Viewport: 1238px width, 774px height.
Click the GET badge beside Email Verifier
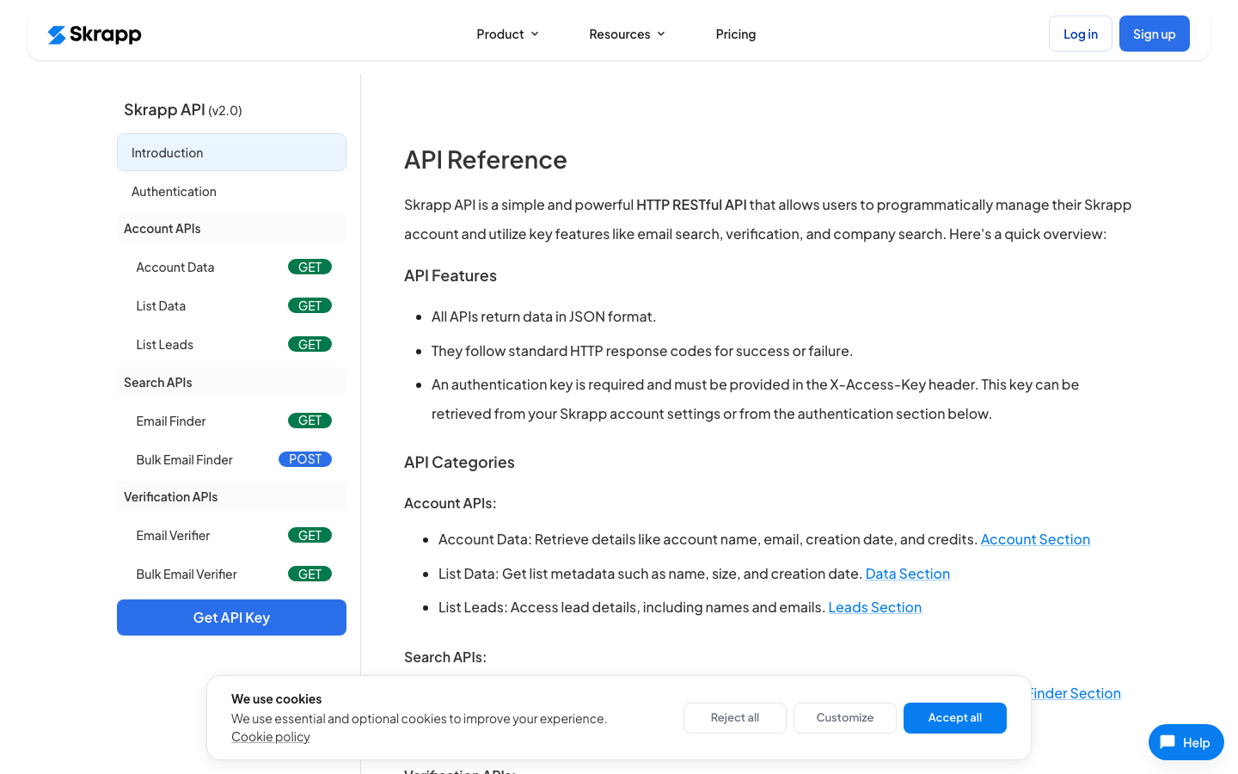click(309, 535)
